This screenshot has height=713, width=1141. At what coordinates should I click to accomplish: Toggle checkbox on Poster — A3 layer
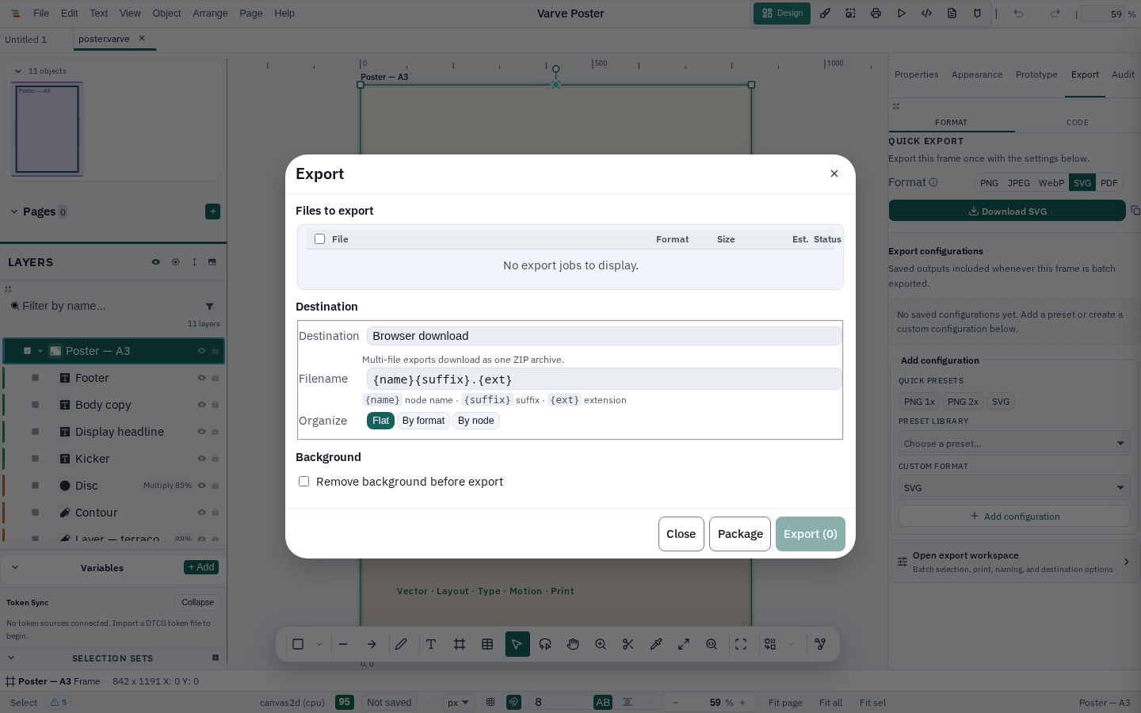point(27,351)
